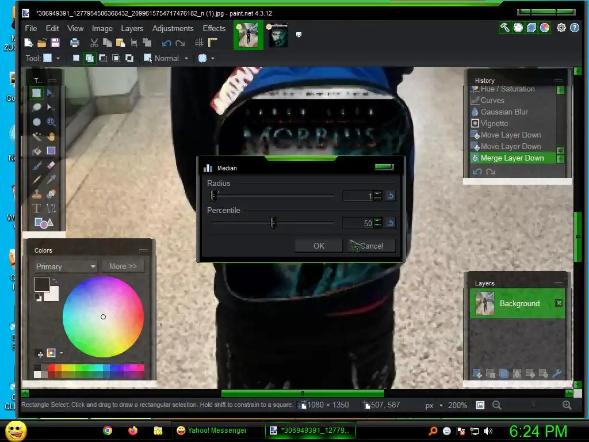
Task: Click the Crop to Selection icon
Action: pyautogui.click(x=133, y=43)
